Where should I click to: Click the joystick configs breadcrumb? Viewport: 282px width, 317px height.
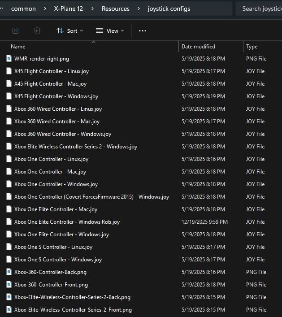169,9
